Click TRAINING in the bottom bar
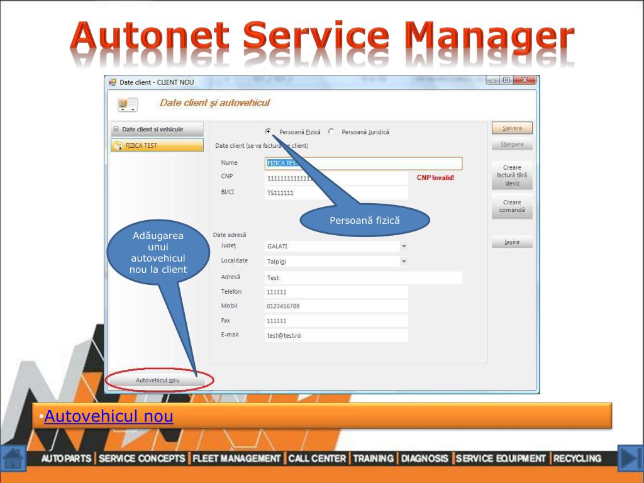The height and width of the screenshot is (483, 644). (374, 458)
